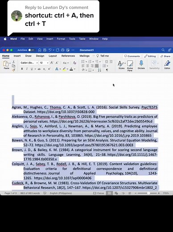The width and height of the screenshot is (173, 232).
Task: Click the Home icon in title bar
Action: tap(40, 50)
